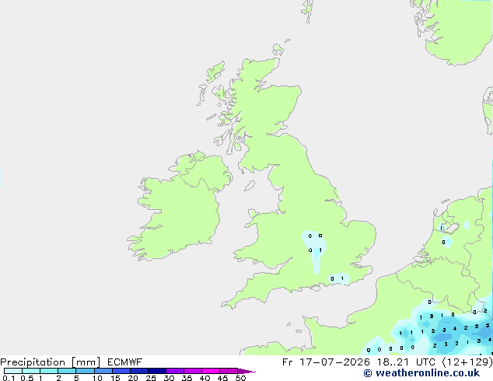Click the 'Fr' weekday abbreviation

[287, 362]
